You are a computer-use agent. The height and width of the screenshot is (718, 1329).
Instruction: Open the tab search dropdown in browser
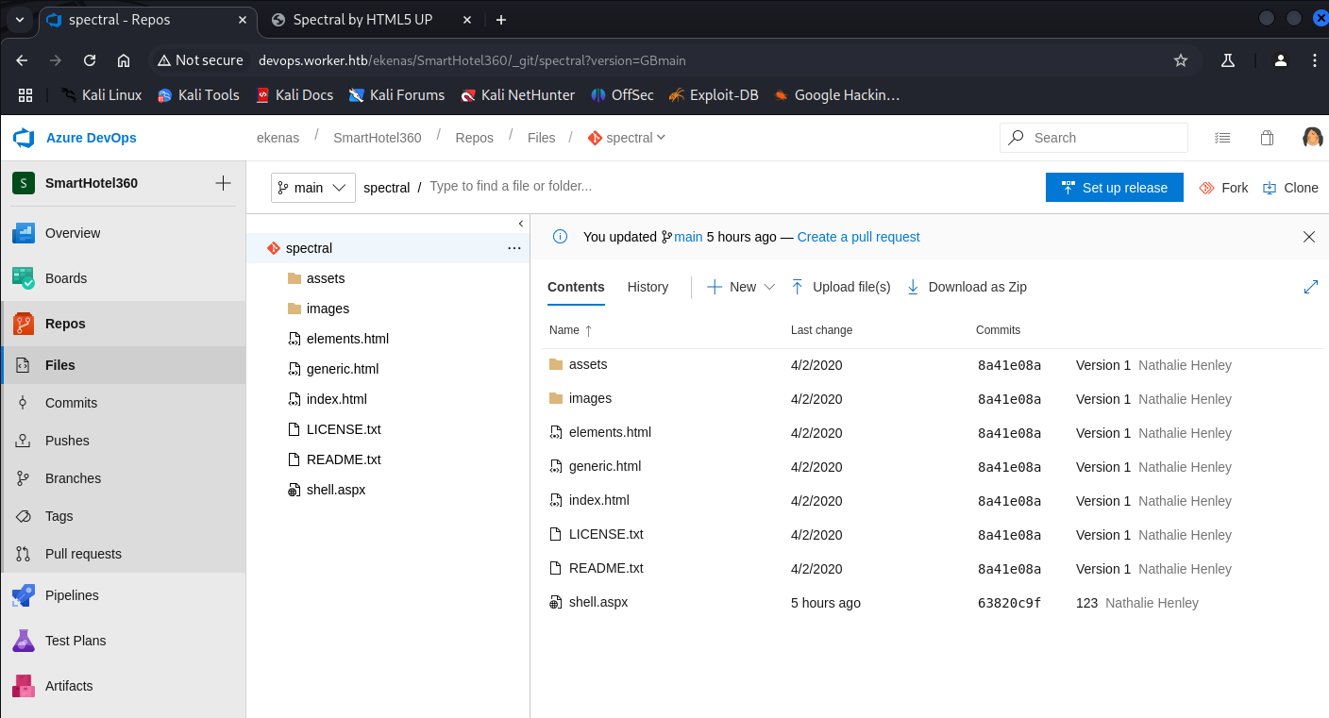[x=20, y=20]
